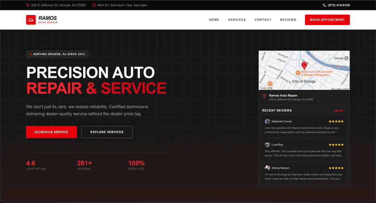Click the pin icon beside Ramos Auto Repair address

(264, 96)
